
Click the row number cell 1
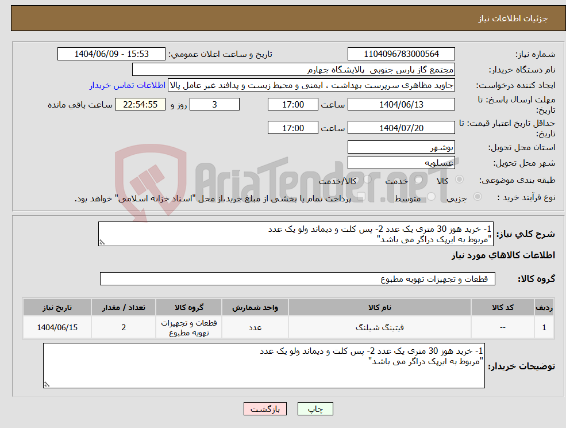pos(544,327)
